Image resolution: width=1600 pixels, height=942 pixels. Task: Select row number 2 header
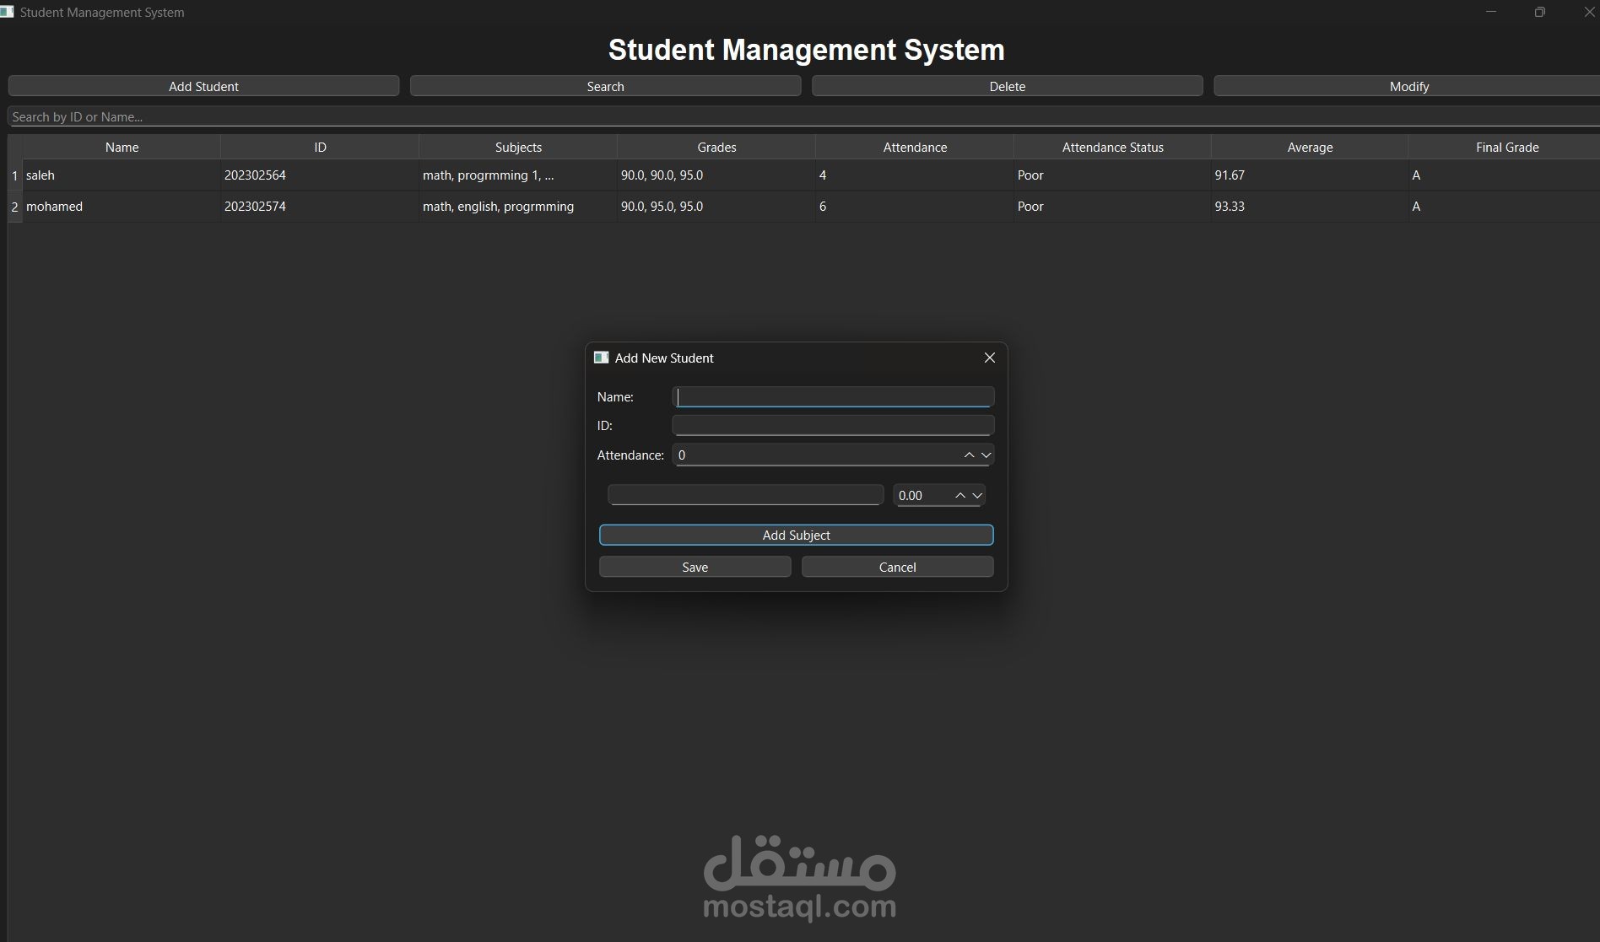click(14, 207)
